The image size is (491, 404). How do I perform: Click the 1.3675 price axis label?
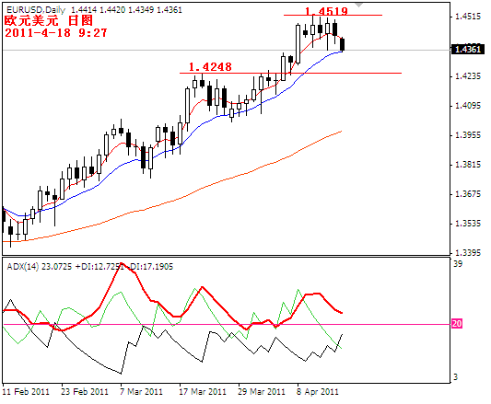coord(468,194)
